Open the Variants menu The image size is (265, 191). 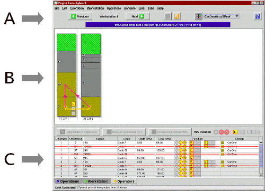pos(129,8)
